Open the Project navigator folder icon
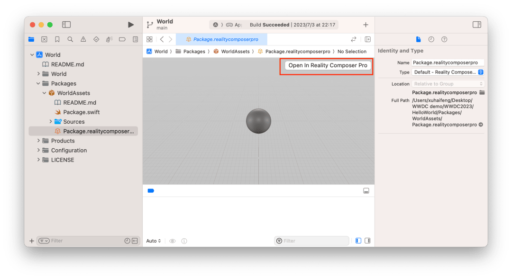This screenshot has width=512, height=279. tap(31, 39)
